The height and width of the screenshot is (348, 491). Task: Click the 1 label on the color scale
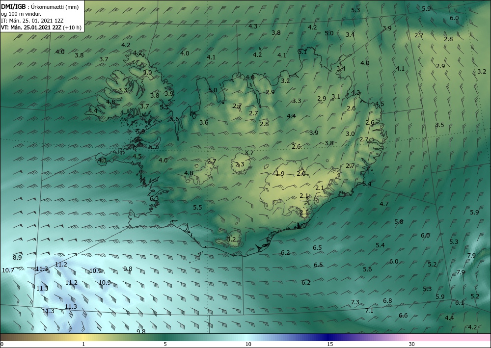click(x=83, y=344)
